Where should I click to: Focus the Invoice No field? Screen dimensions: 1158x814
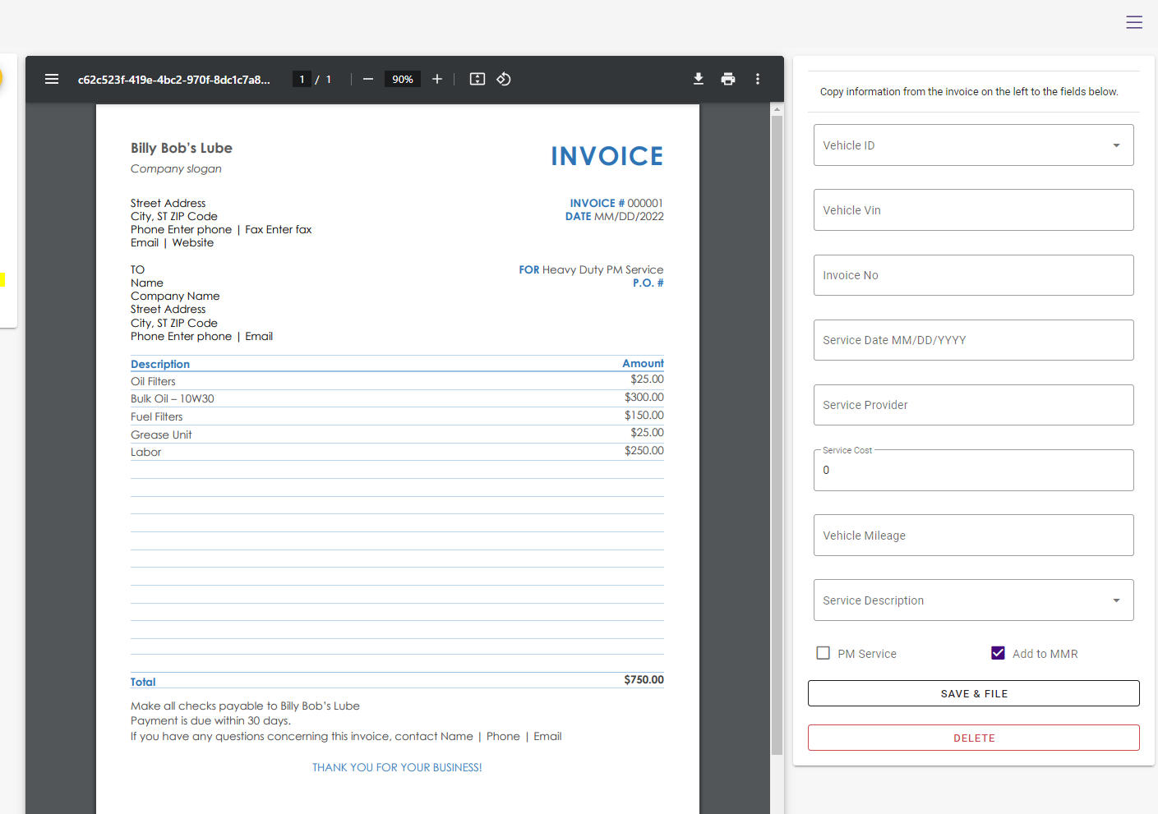click(x=973, y=275)
